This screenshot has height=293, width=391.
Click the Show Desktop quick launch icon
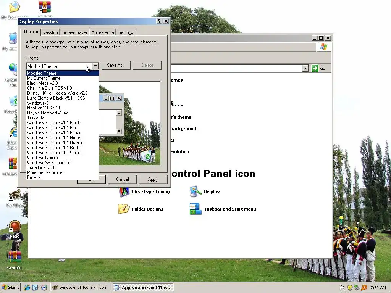coord(35,287)
